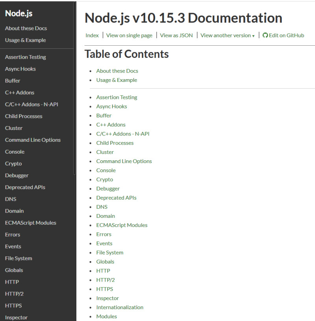Click the Node.js sidebar title
The image size is (315, 321).
(x=19, y=13)
